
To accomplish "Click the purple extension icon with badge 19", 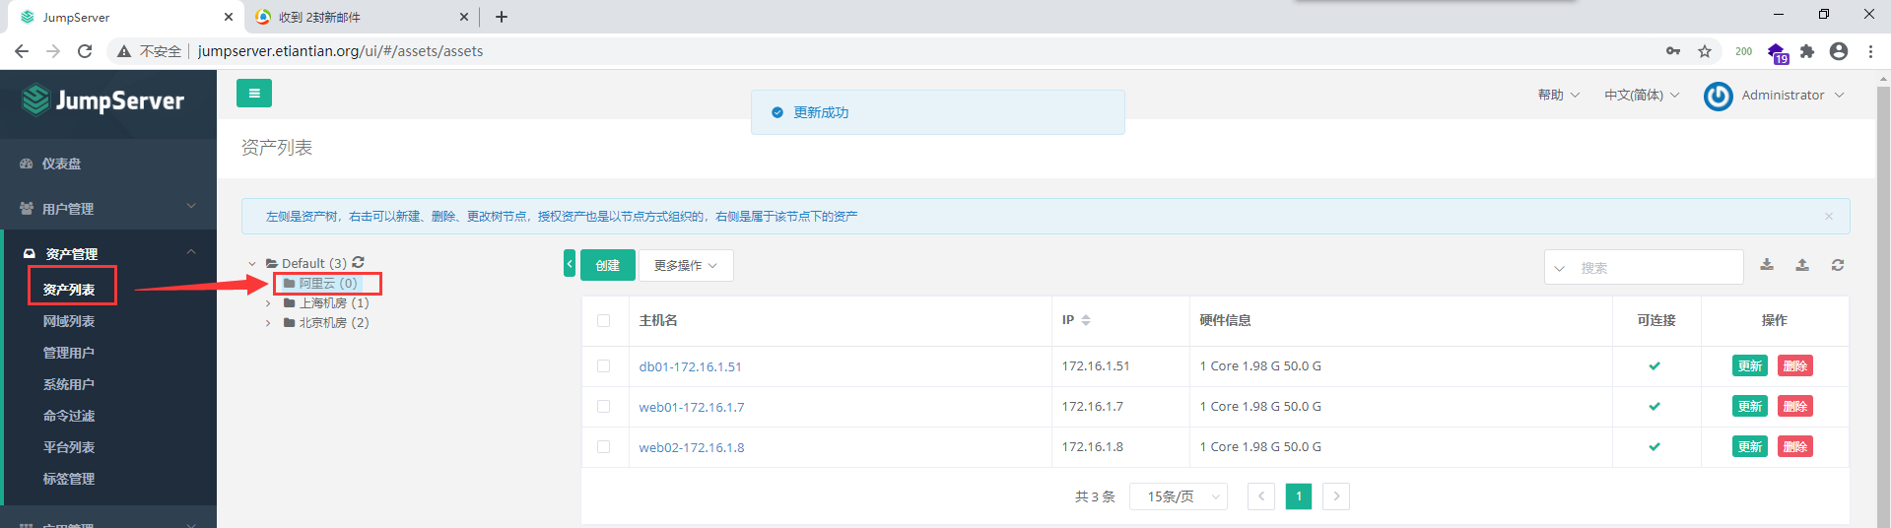I will 1778,53.
